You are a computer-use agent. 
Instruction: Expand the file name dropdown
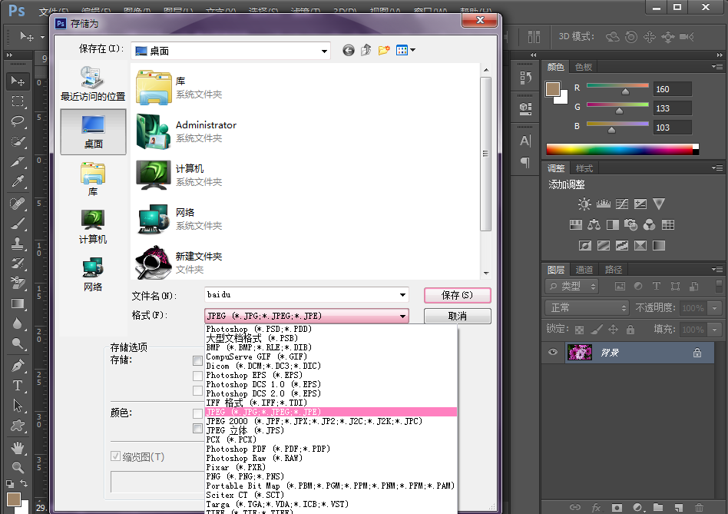coord(402,294)
